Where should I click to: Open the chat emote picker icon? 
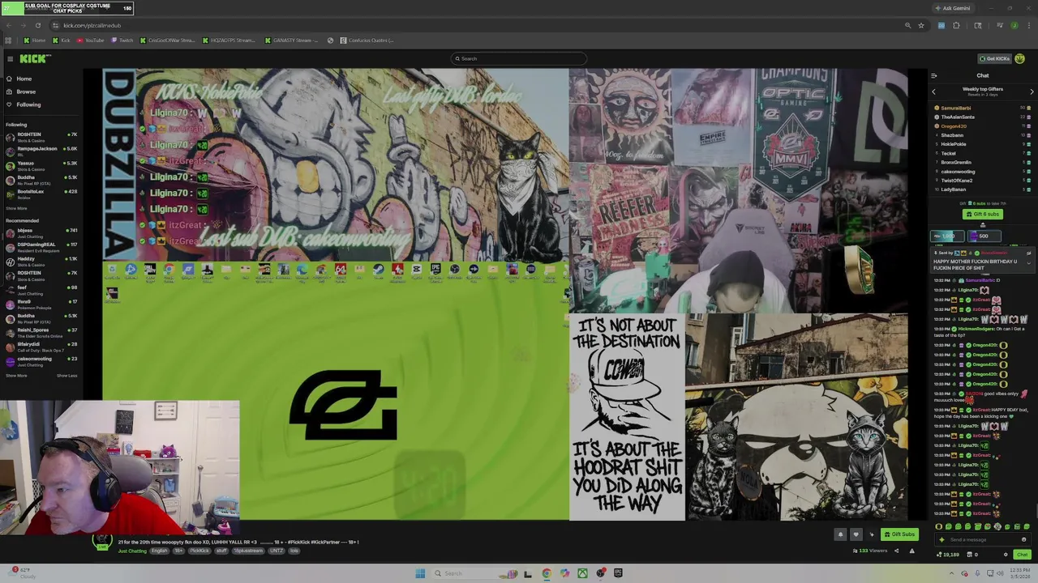[1023, 539]
